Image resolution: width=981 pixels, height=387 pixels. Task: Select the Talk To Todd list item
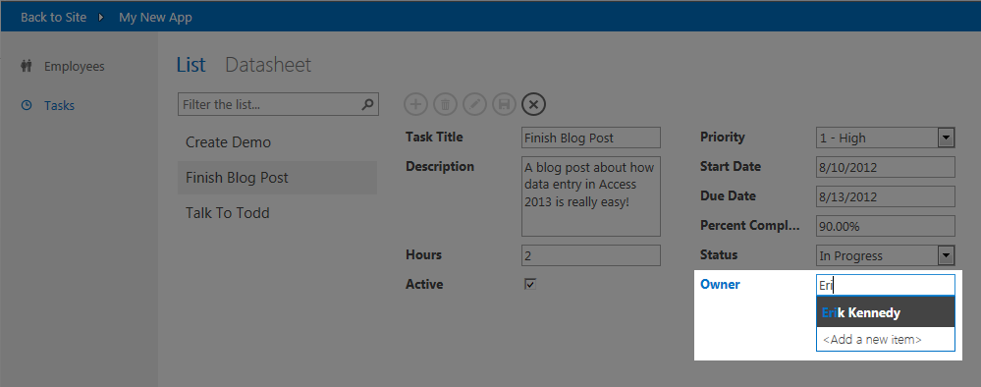[x=277, y=213]
